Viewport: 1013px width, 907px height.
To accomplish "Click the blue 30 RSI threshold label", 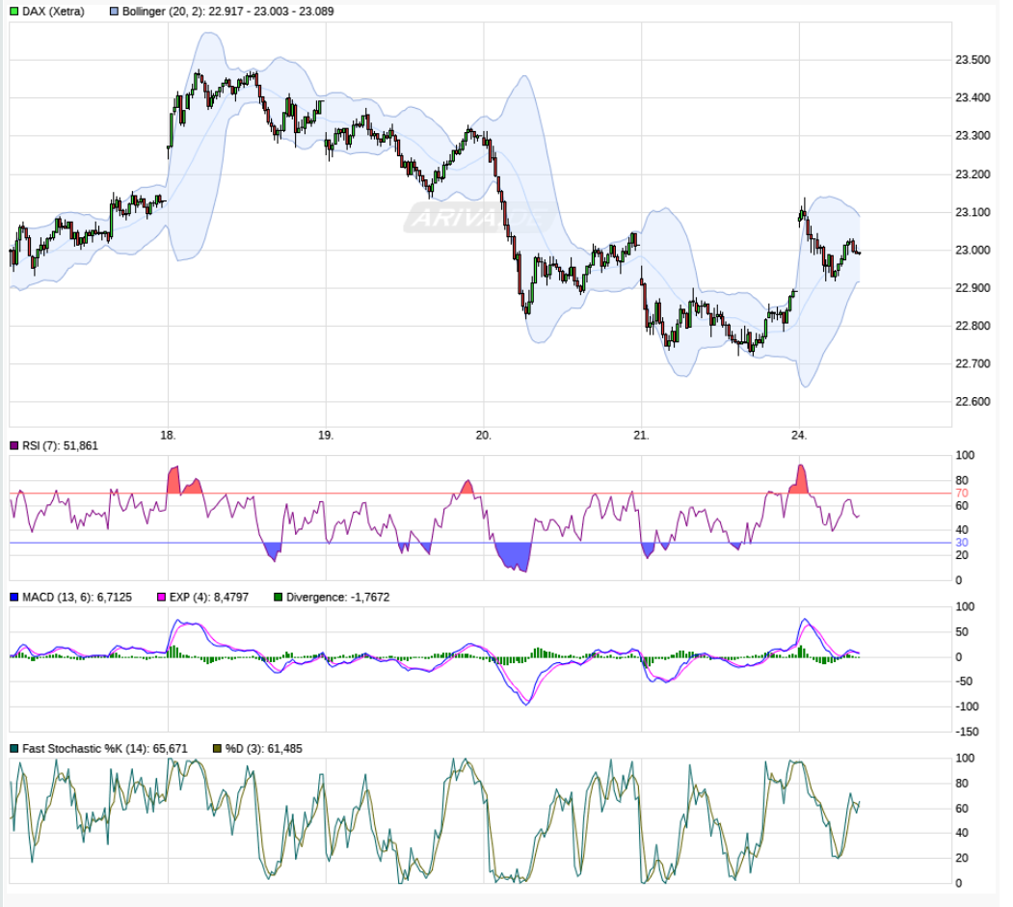I will pyautogui.click(x=962, y=543).
